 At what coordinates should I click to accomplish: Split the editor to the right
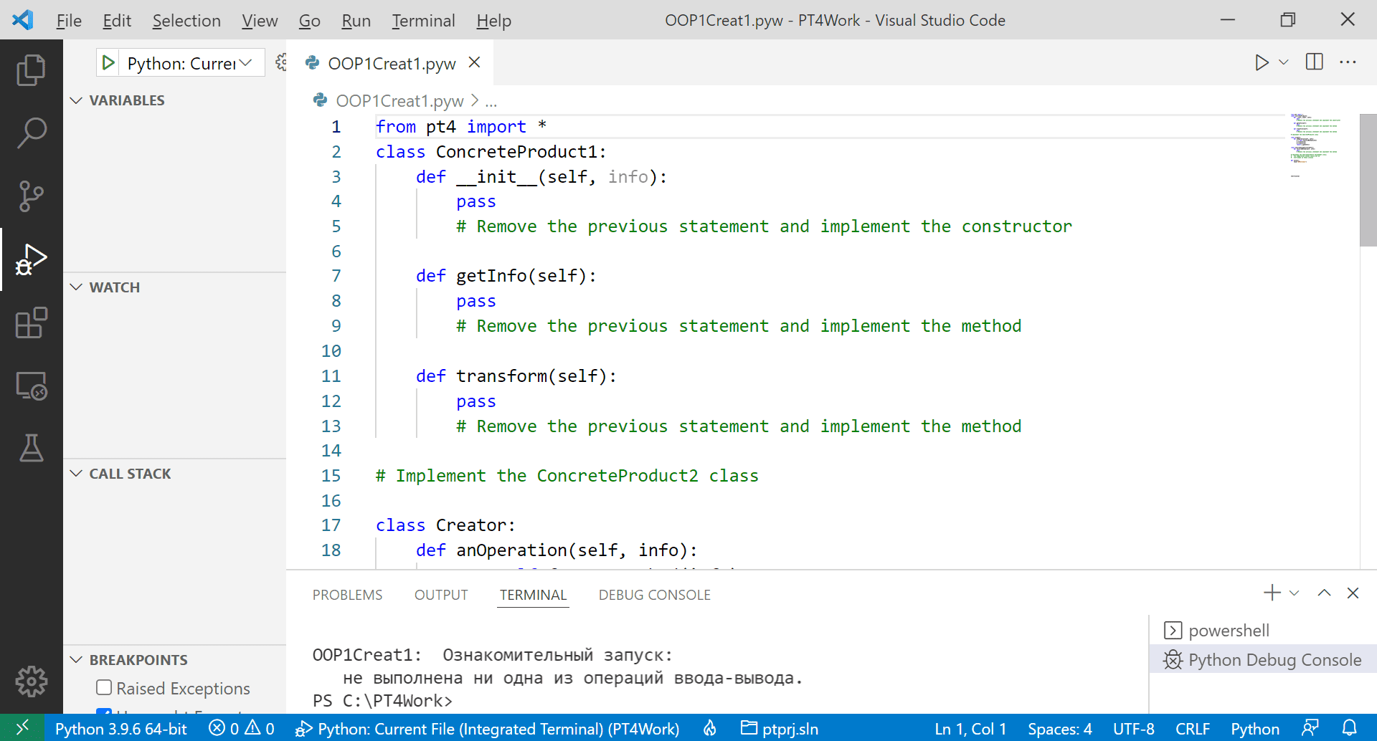pyautogui.click(x=1315, y=62)
